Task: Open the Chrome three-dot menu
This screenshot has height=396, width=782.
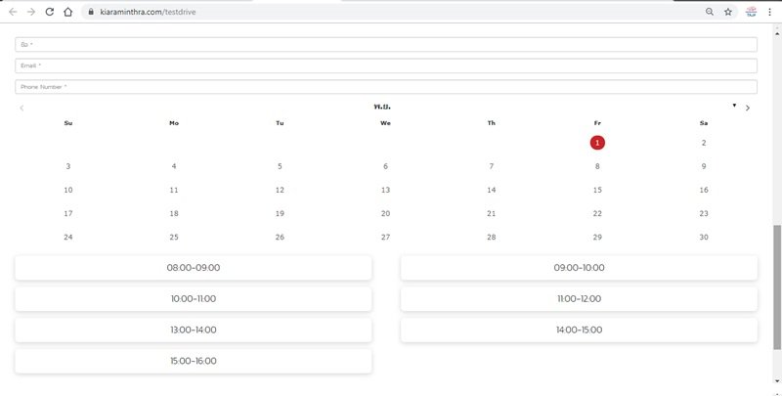Action: pyautogui.click(x=770, y=12)
